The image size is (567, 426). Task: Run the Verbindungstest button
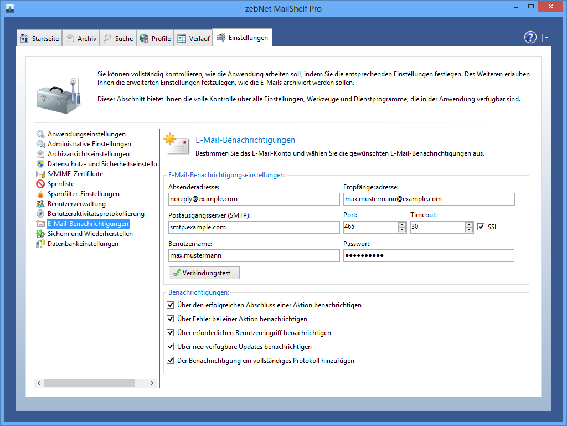204,273
